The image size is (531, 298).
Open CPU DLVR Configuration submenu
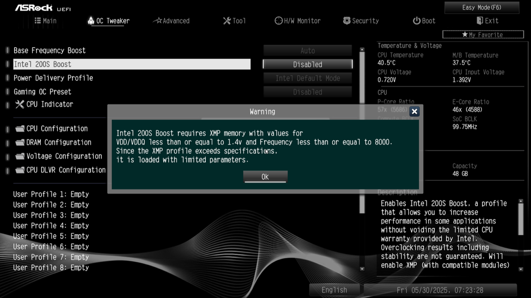click(x=66, y=170)
